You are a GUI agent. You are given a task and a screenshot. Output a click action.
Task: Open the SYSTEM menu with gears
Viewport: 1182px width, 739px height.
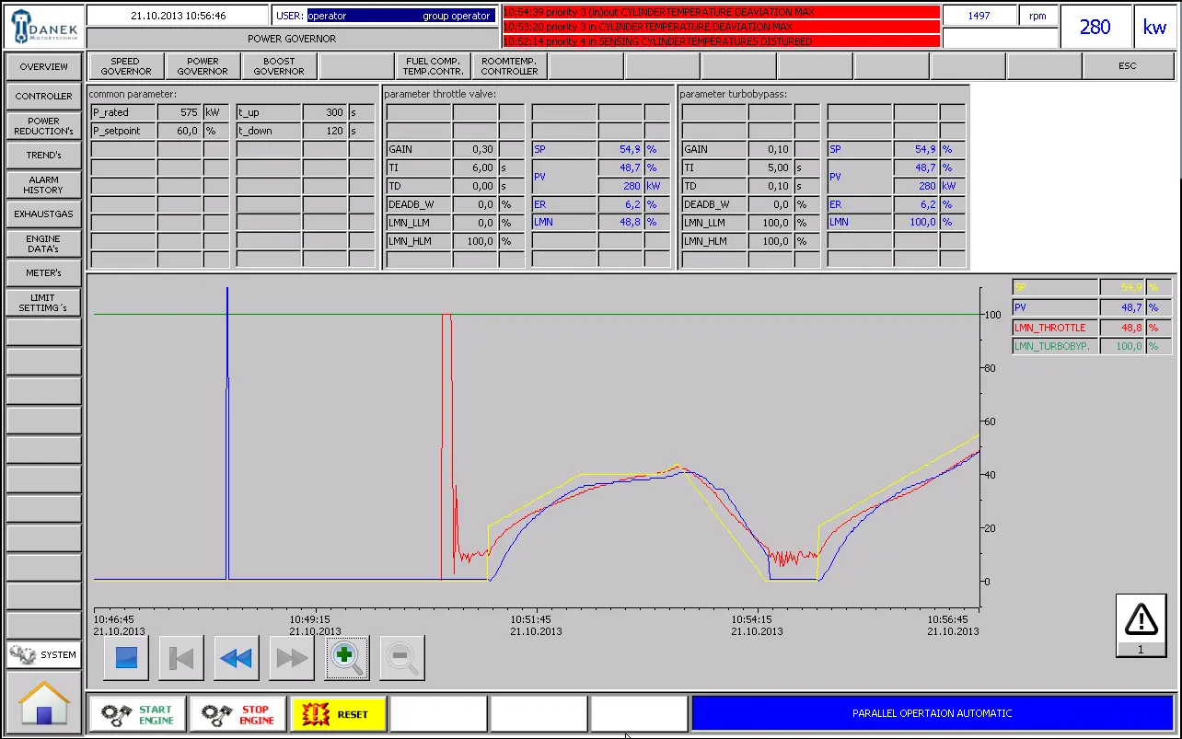tap(43, 655)
